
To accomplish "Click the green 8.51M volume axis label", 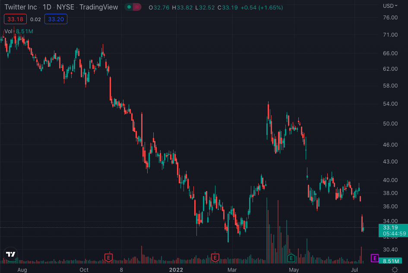I will click(390, 261).
